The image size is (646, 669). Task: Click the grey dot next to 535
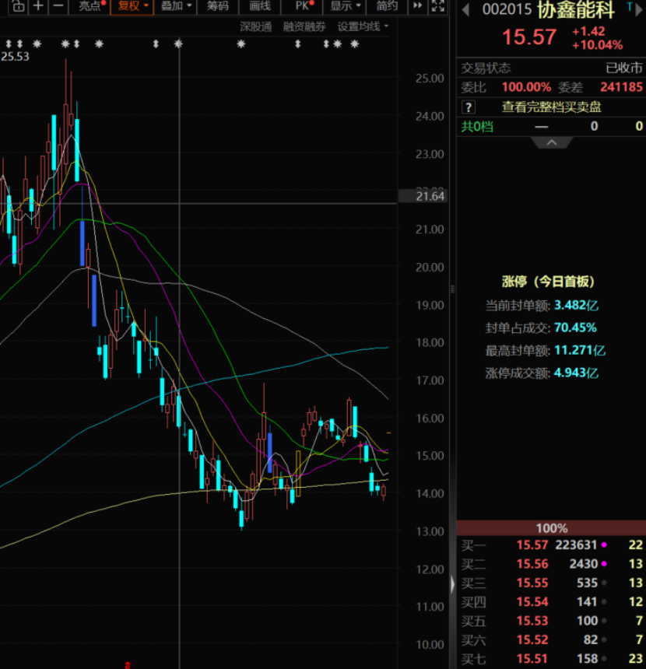pyautogui.click(x=604, y=583)
